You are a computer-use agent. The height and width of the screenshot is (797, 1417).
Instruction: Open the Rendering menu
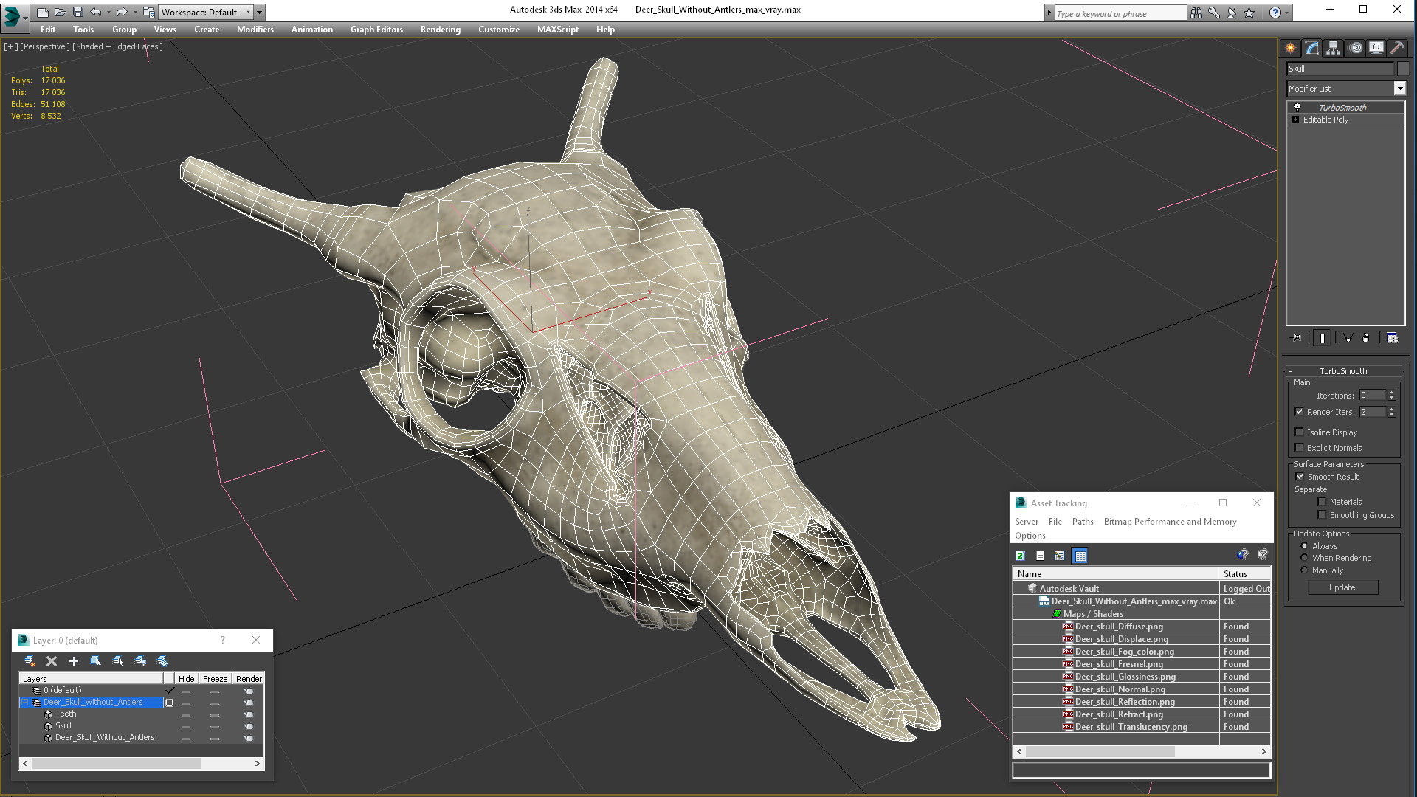coord(440,30)
